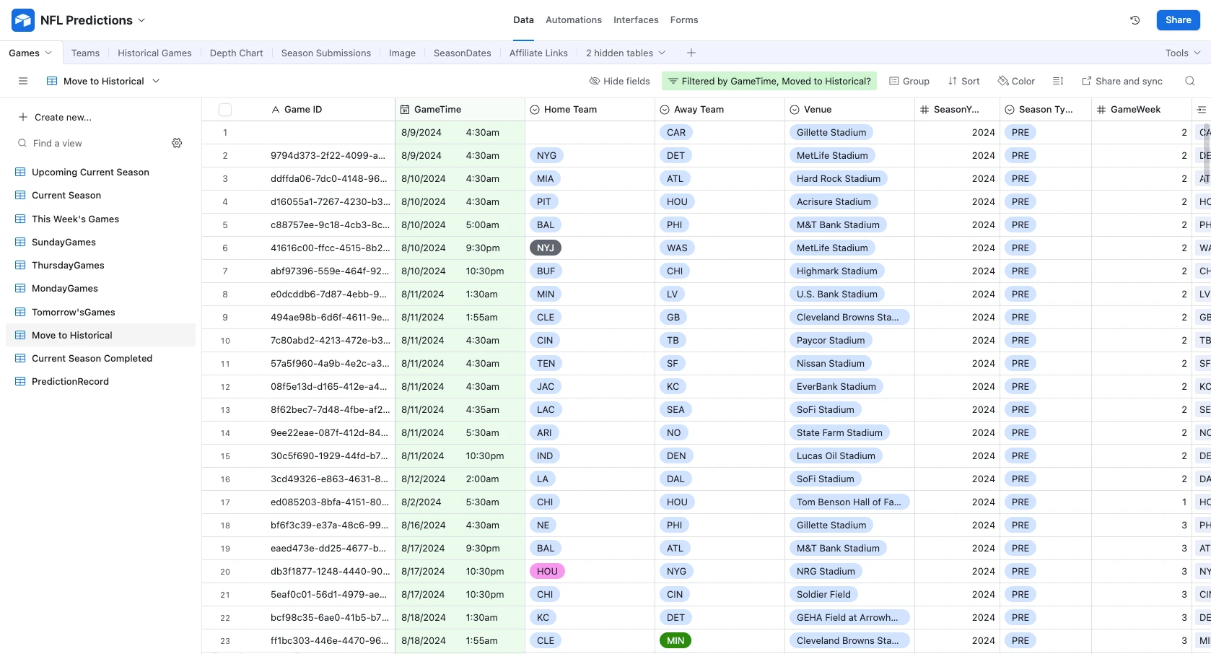Open search magnifier in view toolbar
1211x654 pixels.
point(1190,81)
